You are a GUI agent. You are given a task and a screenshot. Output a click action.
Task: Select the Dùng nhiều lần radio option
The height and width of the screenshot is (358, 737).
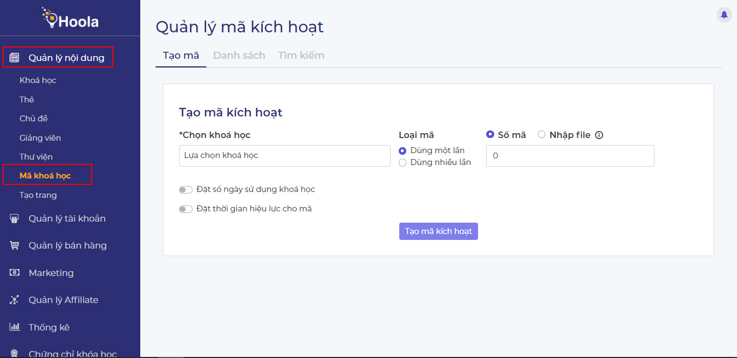tap(402, 163)
